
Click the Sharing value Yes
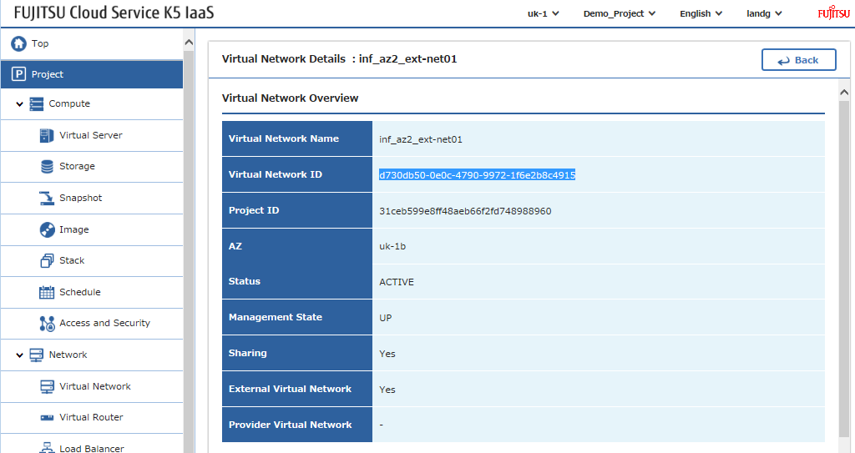click(x=387, y=354)
